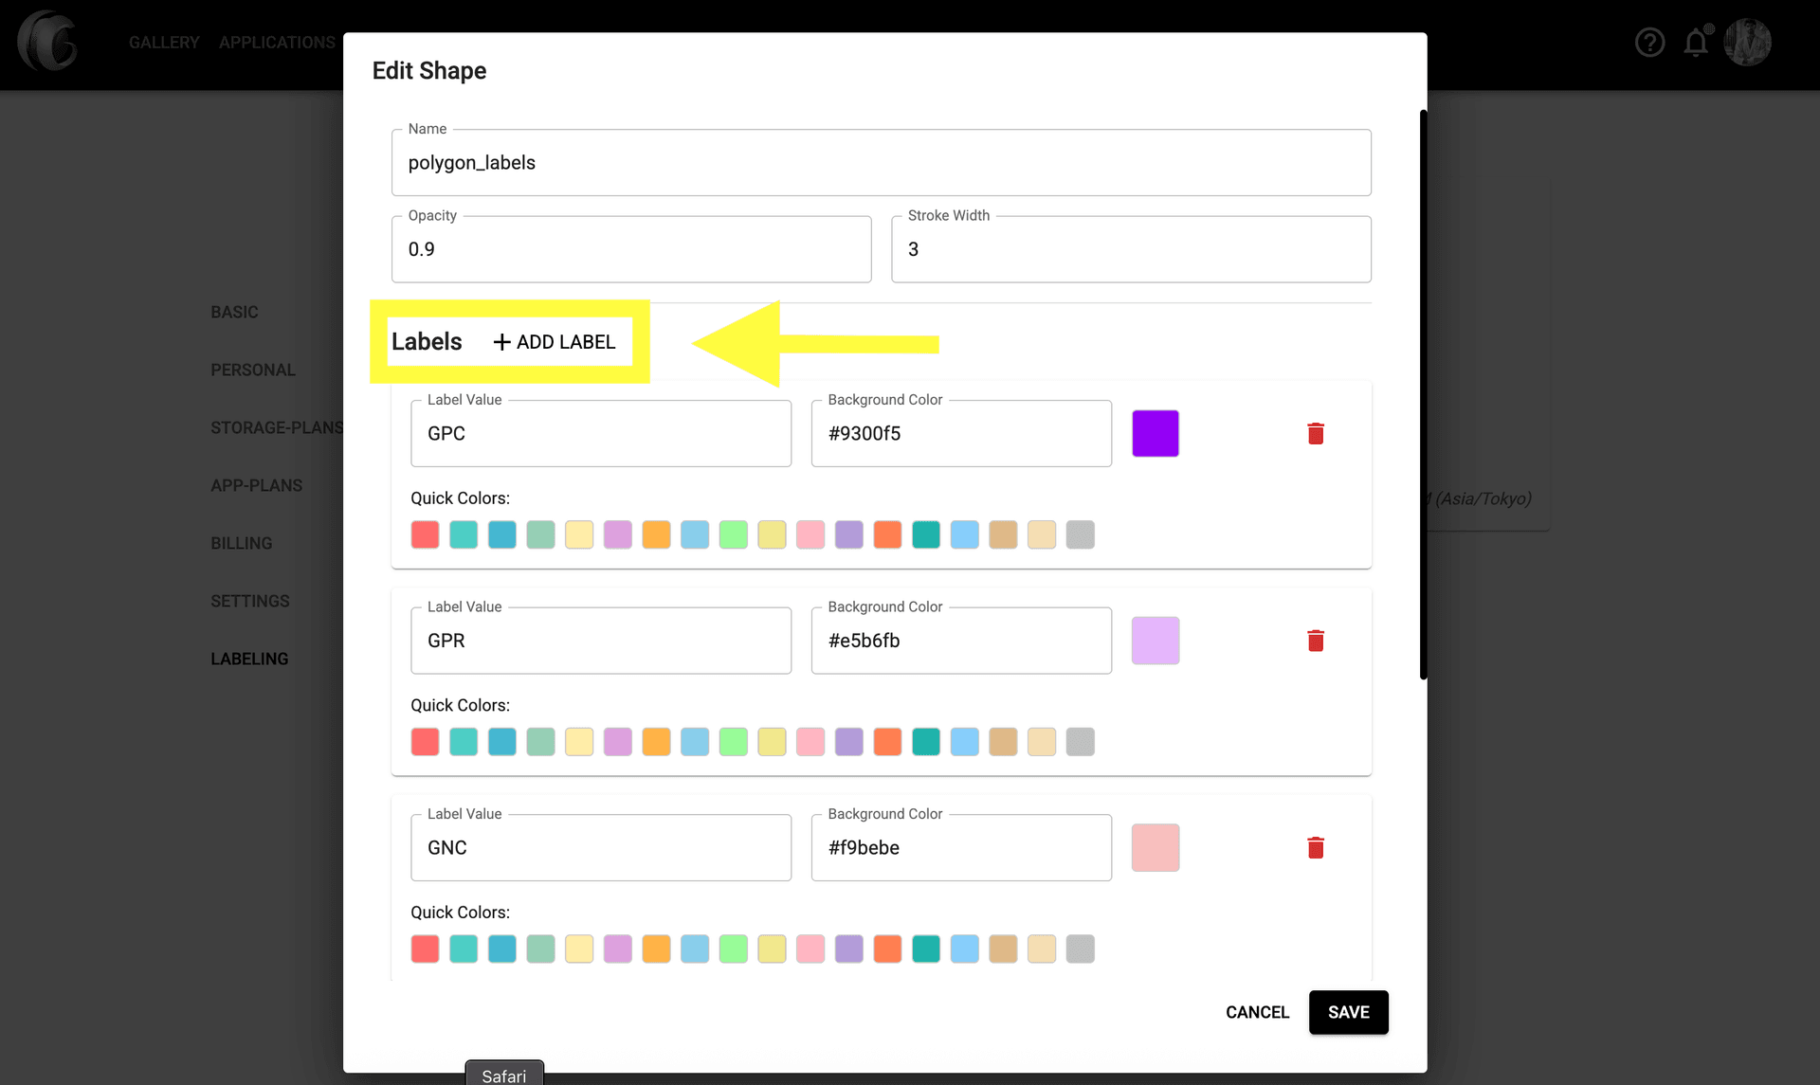Select LABELING in the sidebar

(249, 658)
